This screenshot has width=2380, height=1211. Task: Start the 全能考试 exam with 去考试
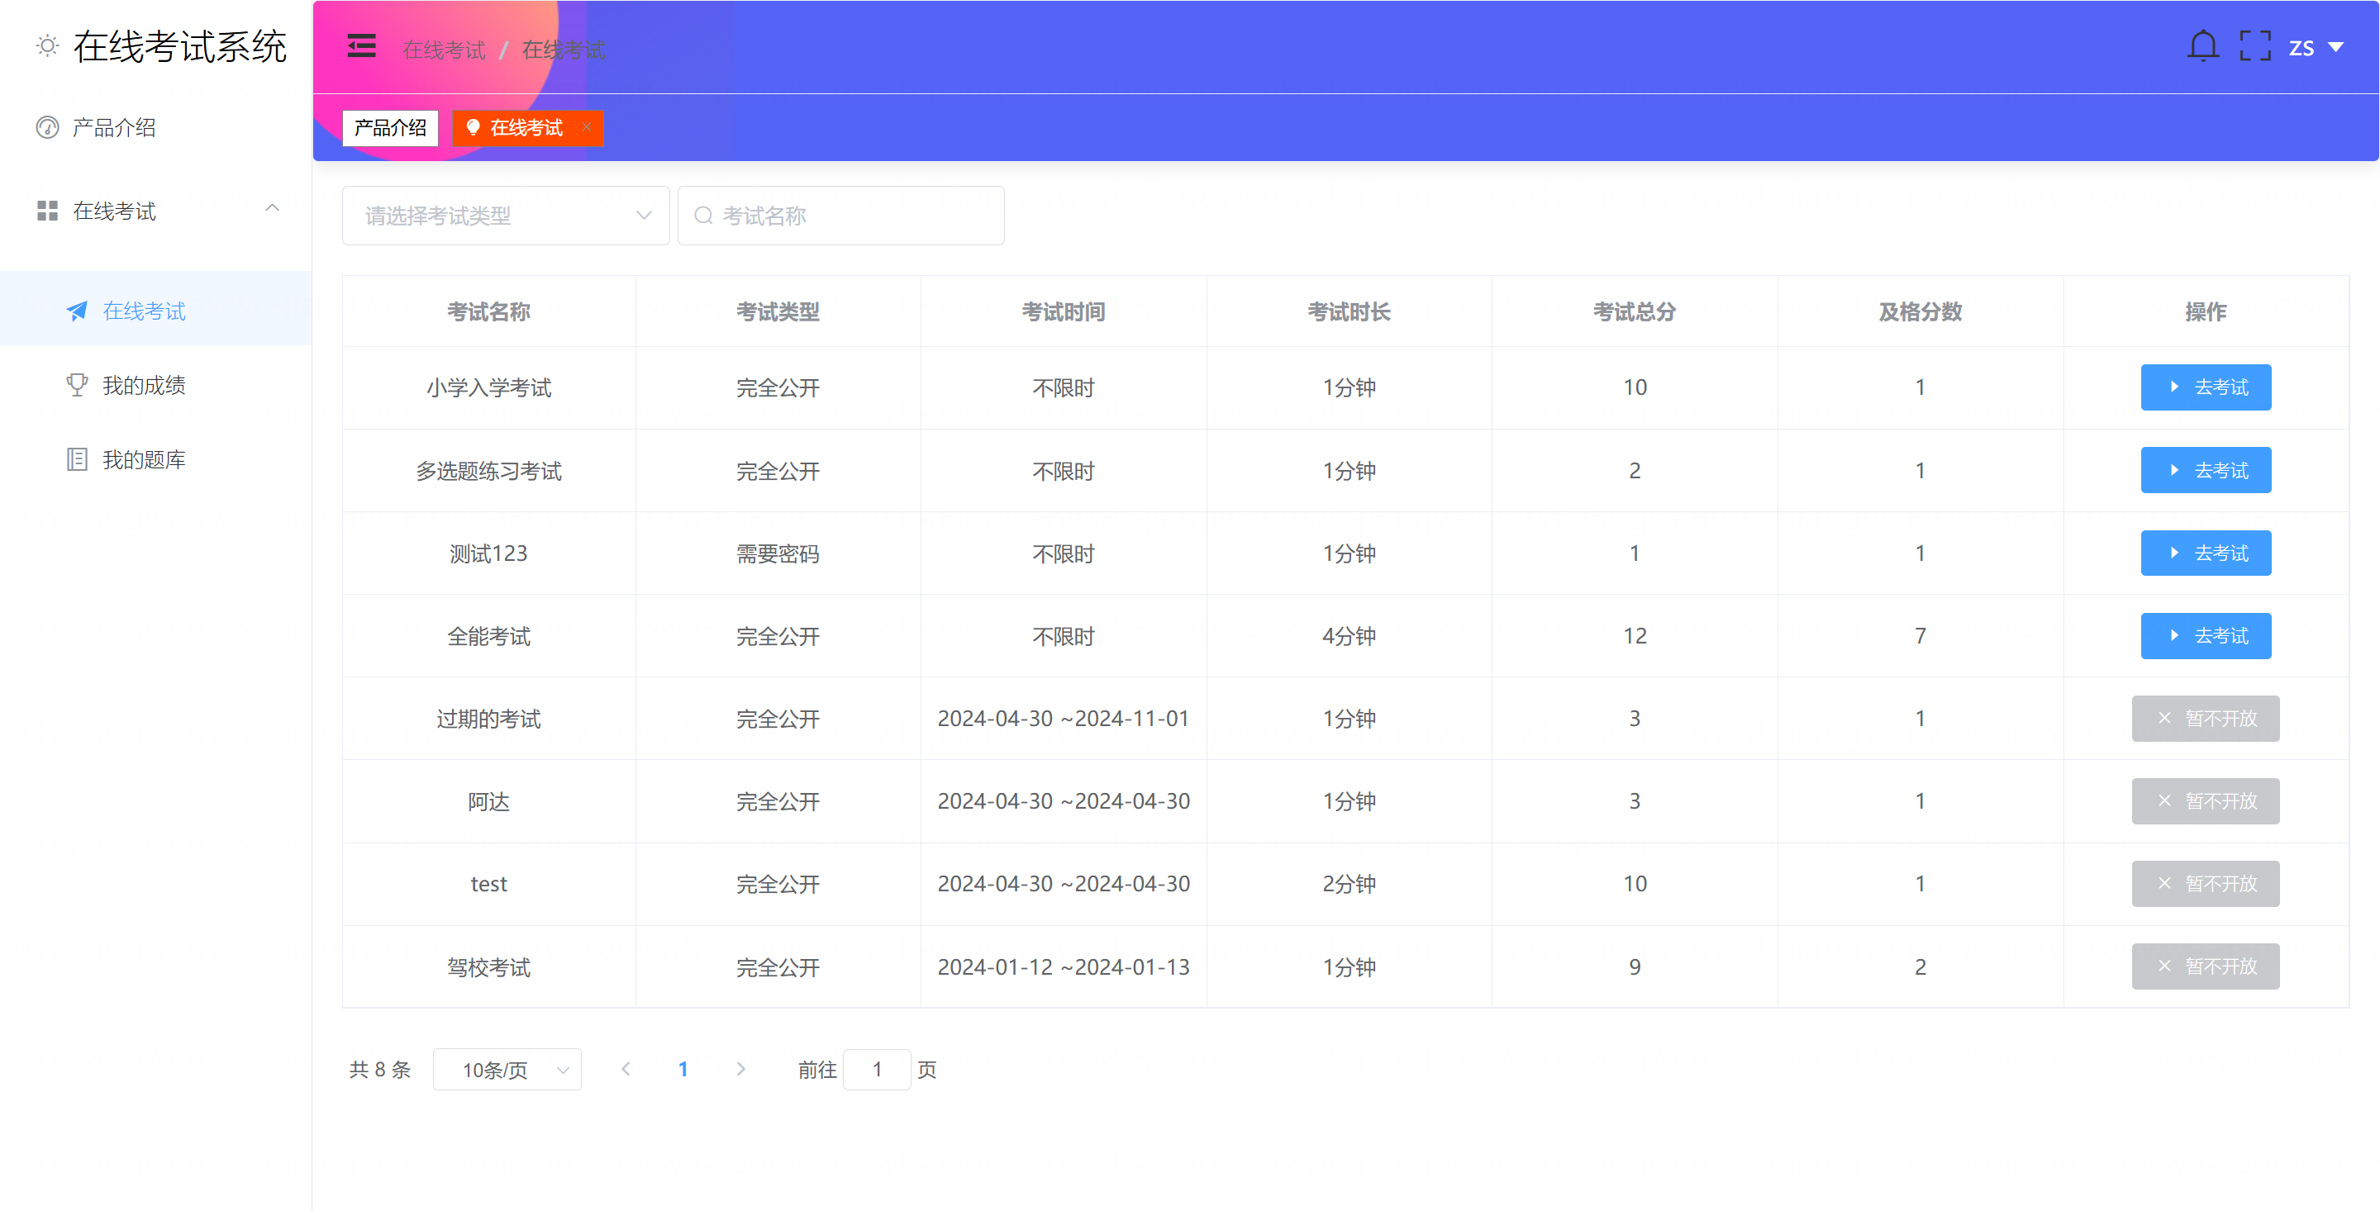(2206, 635)
